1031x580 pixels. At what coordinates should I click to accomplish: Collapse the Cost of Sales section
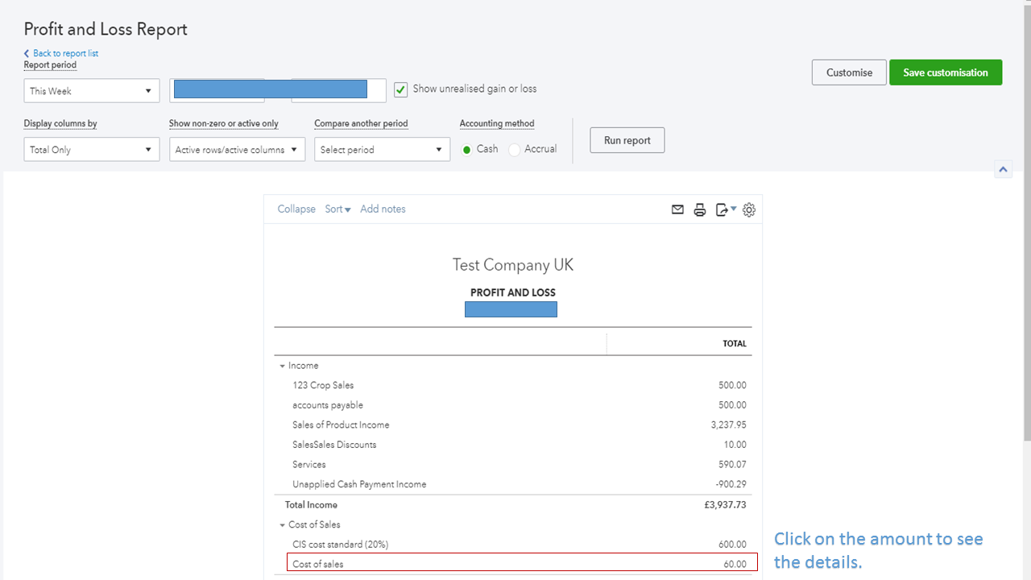(x=283, y=524)
